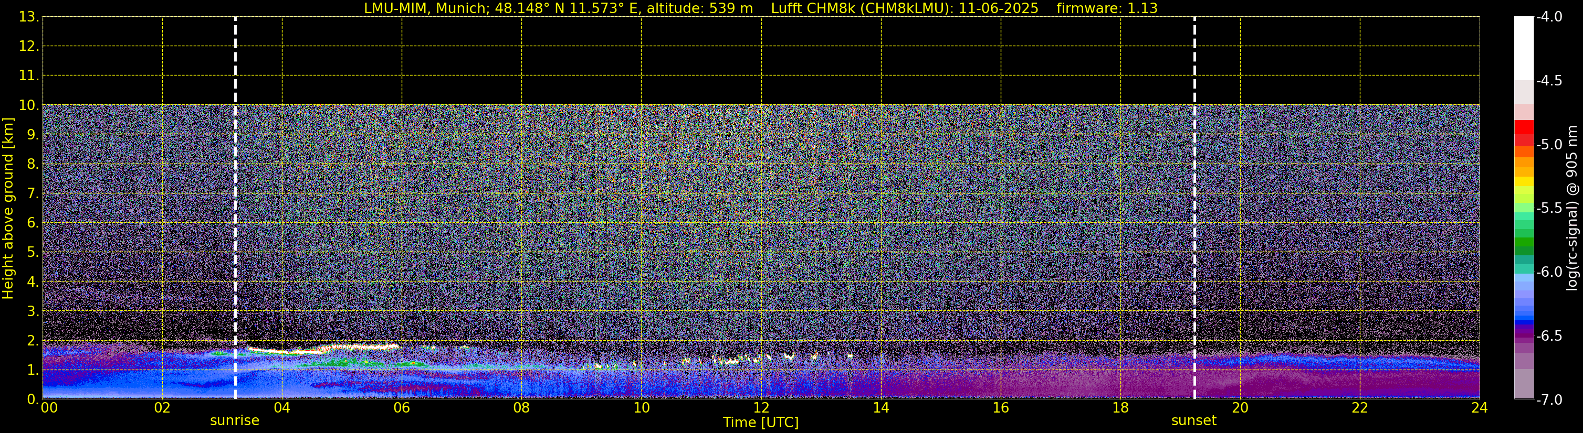Click the '-4.5' colorbar tick label
Viewport: 1583px width, 433px height.
point(1549,80)
